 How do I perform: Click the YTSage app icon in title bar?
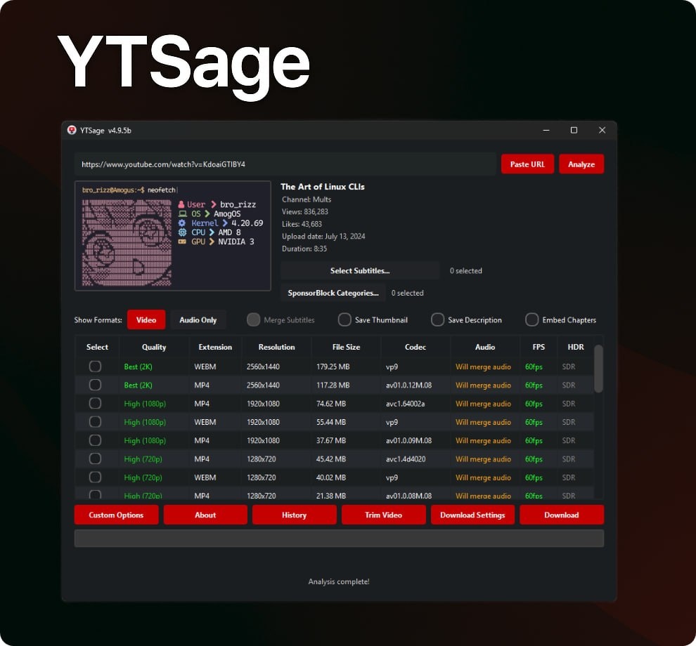pos(72,130)
